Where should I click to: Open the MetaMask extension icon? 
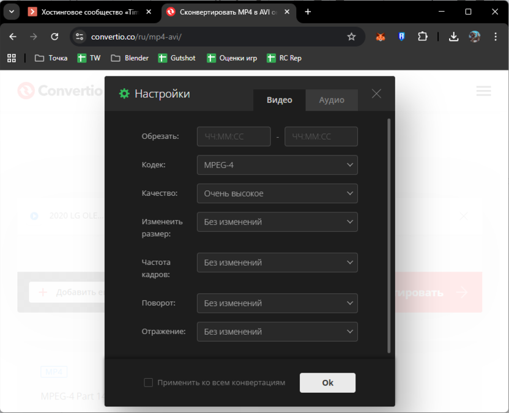(x=380, y=37)
